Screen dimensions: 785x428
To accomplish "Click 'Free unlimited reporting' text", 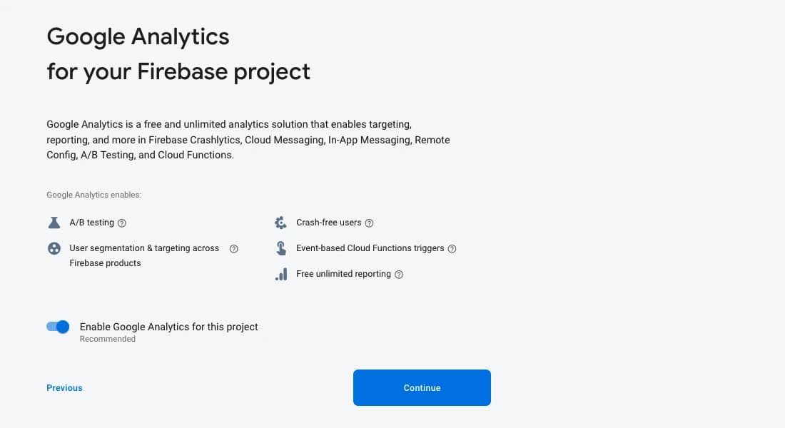I will click(343, 274).
